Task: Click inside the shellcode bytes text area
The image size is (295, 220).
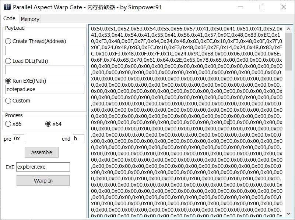Action: (187, 121)
